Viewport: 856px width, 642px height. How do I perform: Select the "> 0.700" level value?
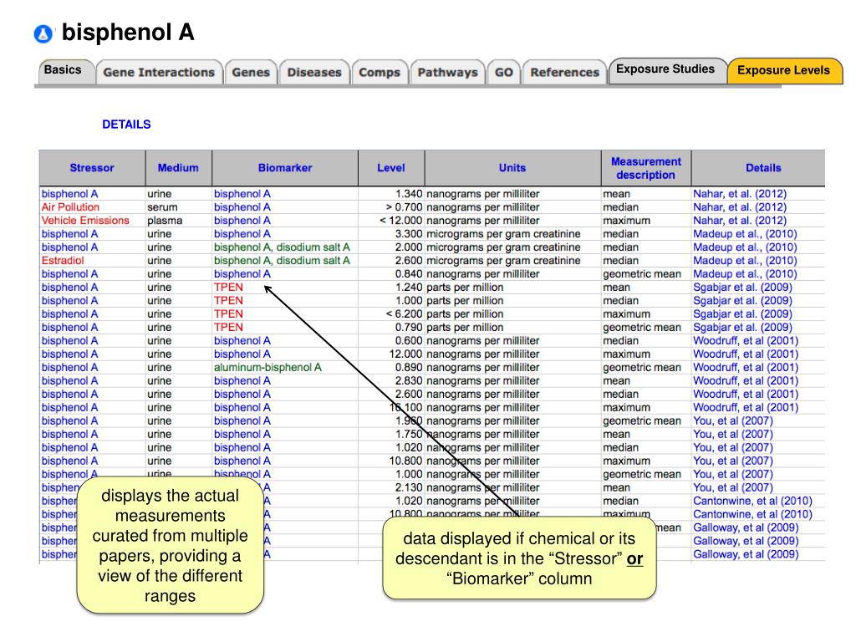(x=404, y=207)
